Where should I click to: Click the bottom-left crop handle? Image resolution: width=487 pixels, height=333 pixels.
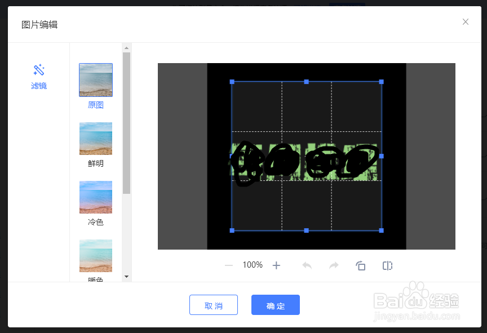pos(232,230)
